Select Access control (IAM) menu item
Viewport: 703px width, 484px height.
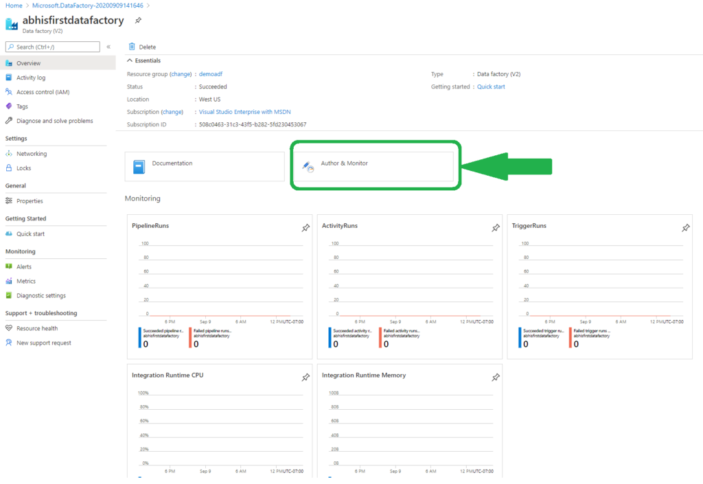tap(43, 92)
